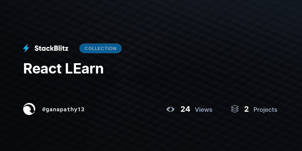Select the StackBlitz wordmark text
Image resolution: width=302 pixels, height=151 pixels.
tap(51, 48)
